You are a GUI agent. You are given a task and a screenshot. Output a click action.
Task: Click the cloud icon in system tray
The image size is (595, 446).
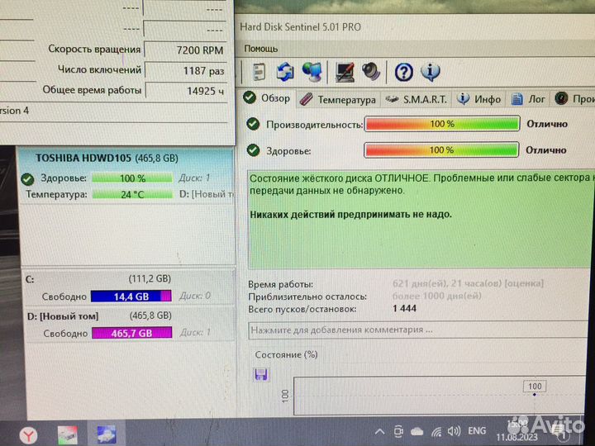416,432
